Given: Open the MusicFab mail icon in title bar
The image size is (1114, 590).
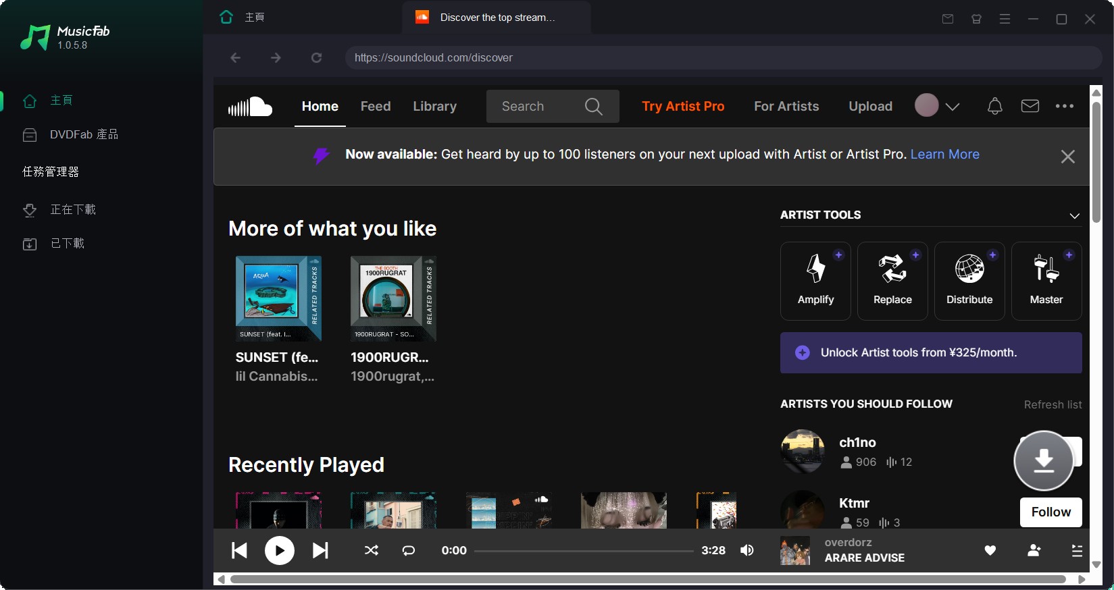Looking at the screenshot, I should tap(948, 19).
